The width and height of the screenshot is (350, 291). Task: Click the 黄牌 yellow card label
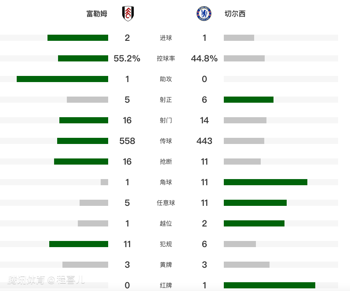pos(166,265)
